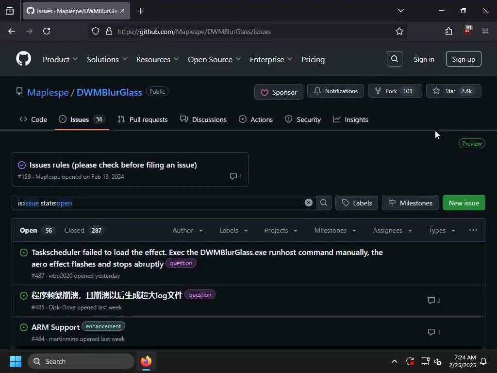Open the Maplespe owner link
The width and height of the screenshot is (497, 373).
pyautogui.click(x=48, y=92)
